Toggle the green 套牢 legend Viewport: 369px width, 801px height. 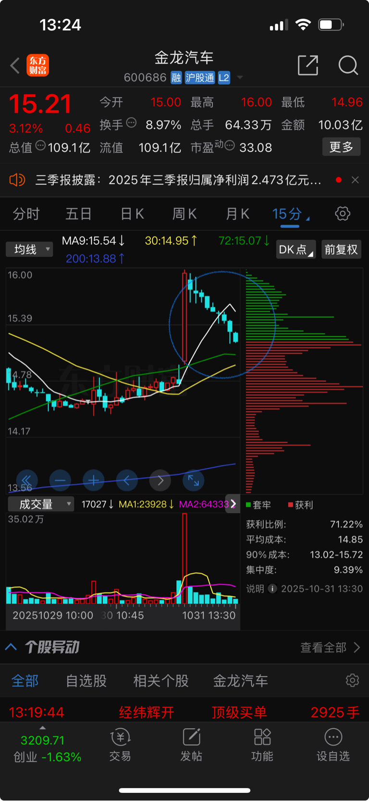[x=258, y=505]
